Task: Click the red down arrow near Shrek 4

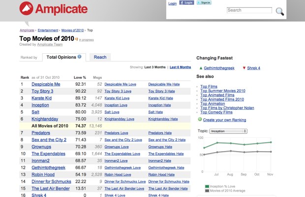Action: [244, 68]
